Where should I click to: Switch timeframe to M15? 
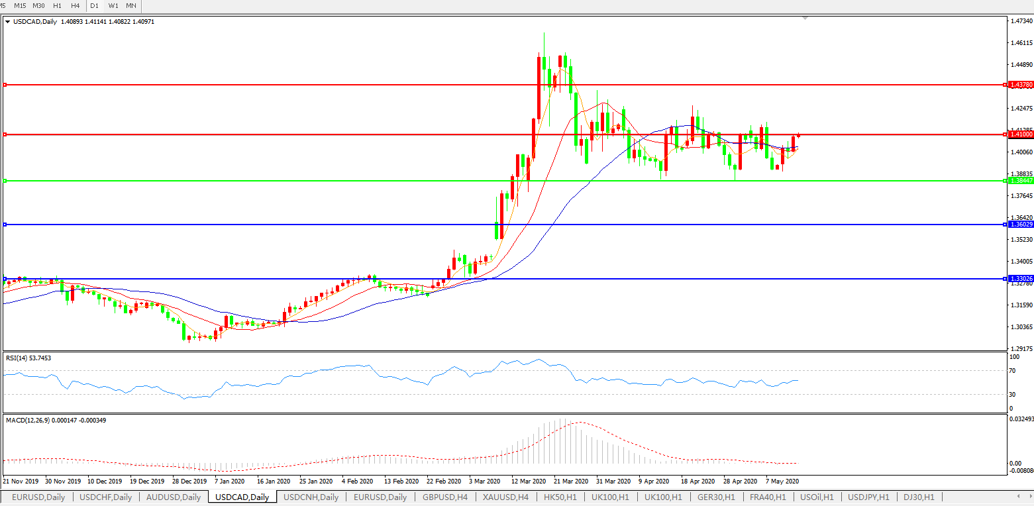20,5
